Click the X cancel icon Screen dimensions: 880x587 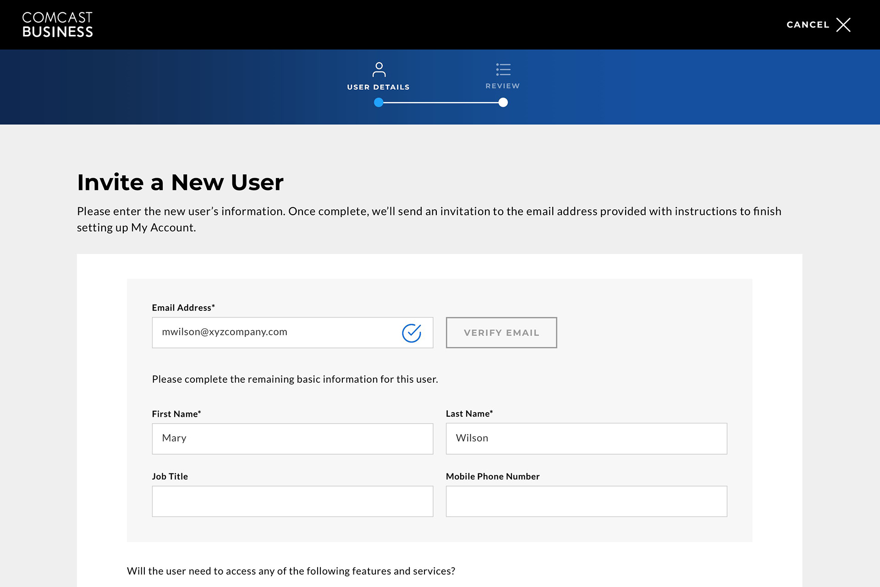[x=843, y=25]
